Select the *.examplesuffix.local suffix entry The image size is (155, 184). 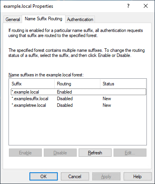click(30, 99)
